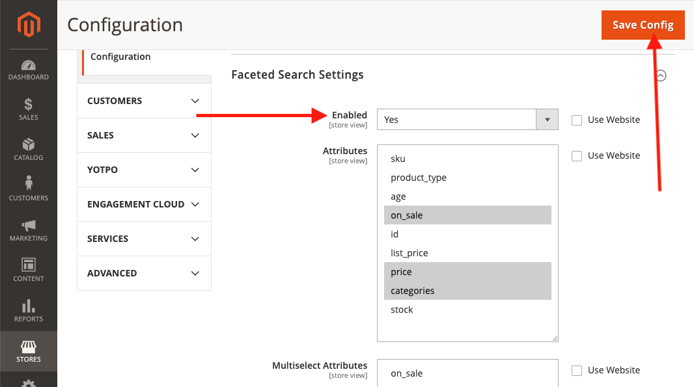Check Use Website for Enabled setting
Screen dimensions: 694x387
(577, 120)
